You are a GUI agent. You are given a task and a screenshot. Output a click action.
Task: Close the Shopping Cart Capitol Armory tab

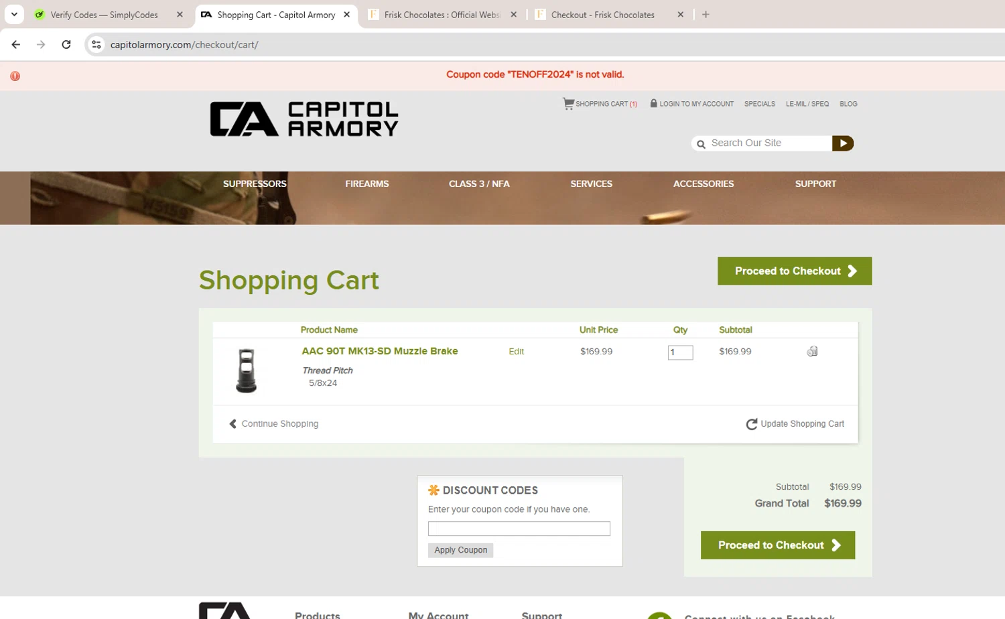pos(346,15)
